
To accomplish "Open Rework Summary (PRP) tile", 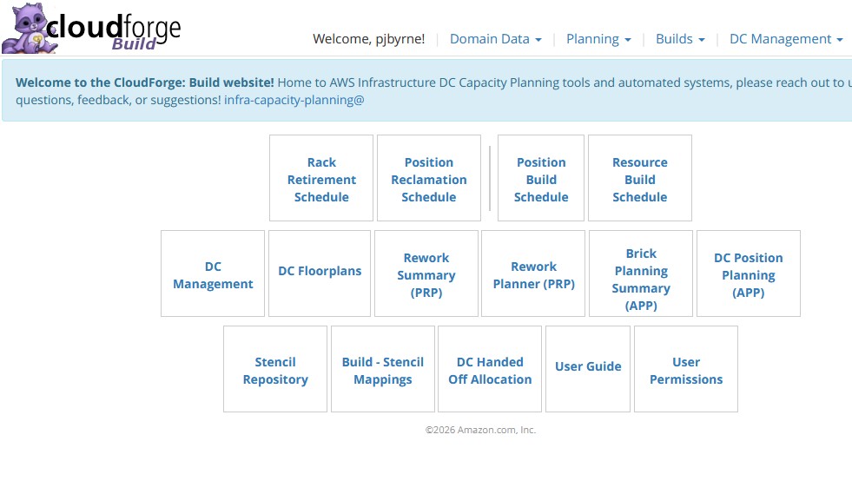I will [x=426, y=274].
